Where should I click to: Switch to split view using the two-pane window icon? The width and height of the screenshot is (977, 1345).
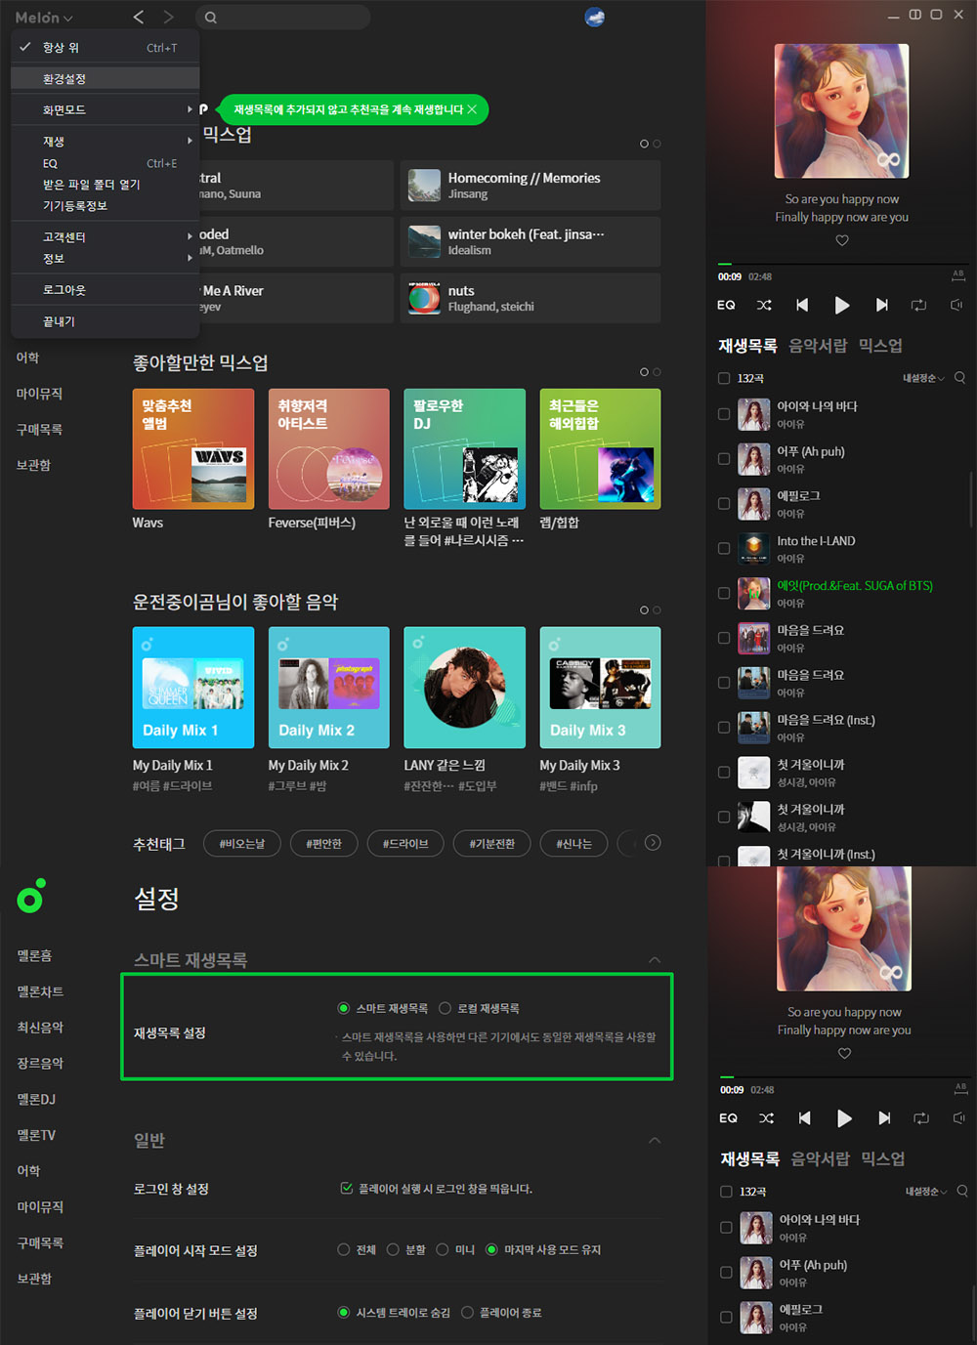915,15
